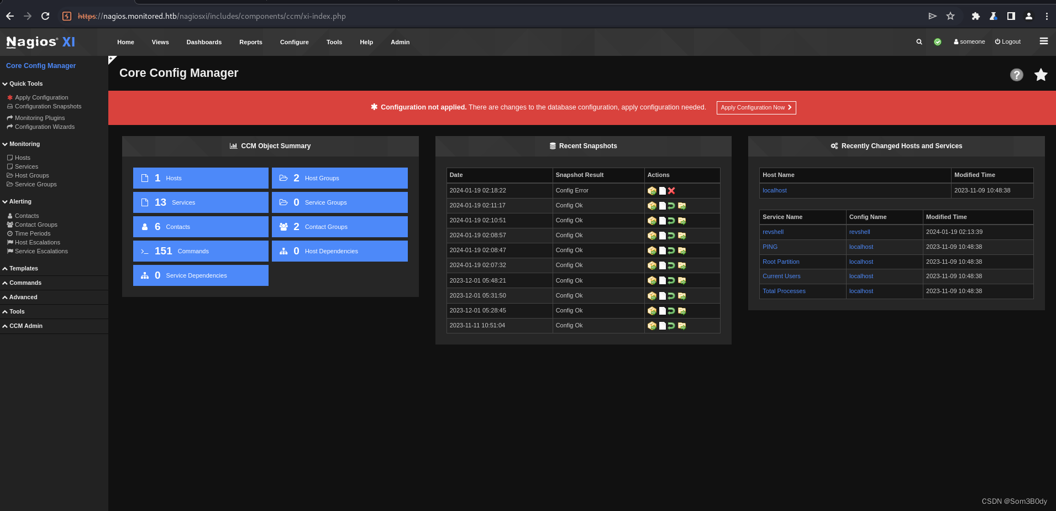Click the browser address bar URL

tap(212, 17)
